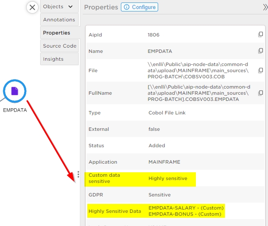This screenshot has width=268, height=226.
Task: Click the EMPDATA-SALARY custom data entry
Action: coord(186,208)
